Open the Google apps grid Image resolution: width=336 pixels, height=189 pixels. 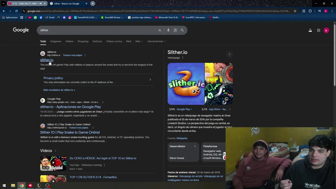[x=319, y=30]
